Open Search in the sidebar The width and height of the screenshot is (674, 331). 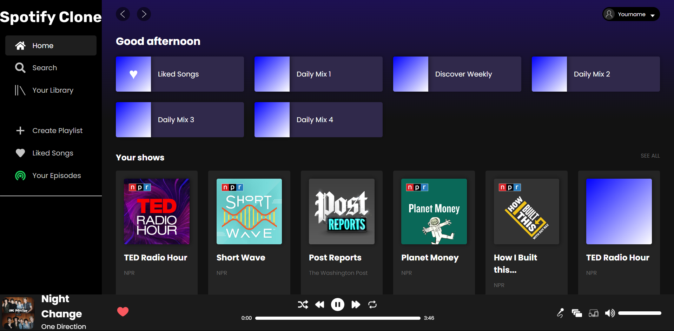pos(45,68)
